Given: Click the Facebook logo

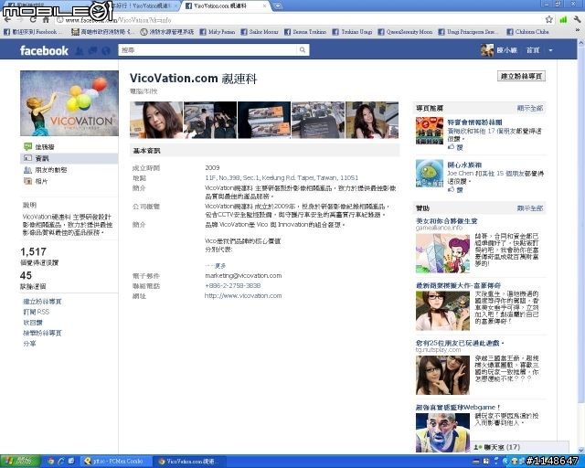Looking at the screenshot, I should click(44, 50).
